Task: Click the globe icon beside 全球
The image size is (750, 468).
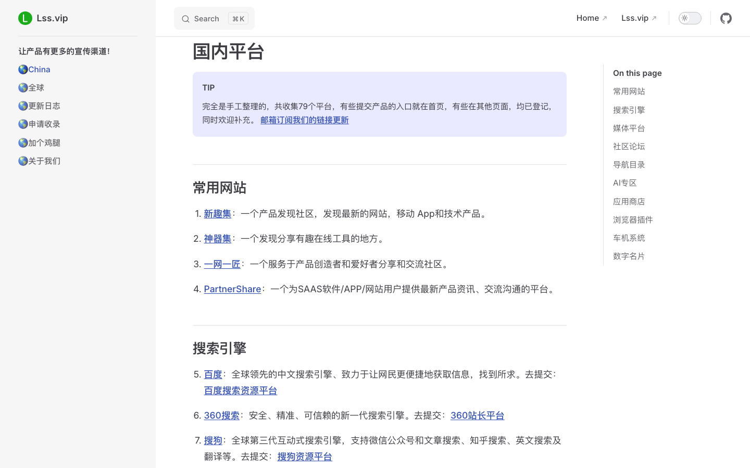Action: pos(23,88)
